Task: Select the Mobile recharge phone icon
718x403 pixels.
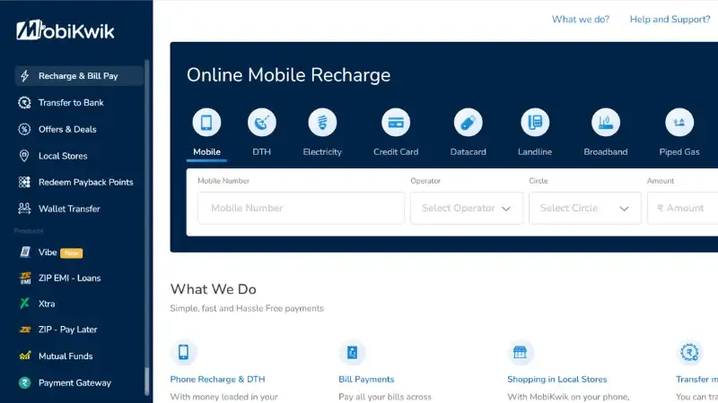Action: tap(206, 123)
